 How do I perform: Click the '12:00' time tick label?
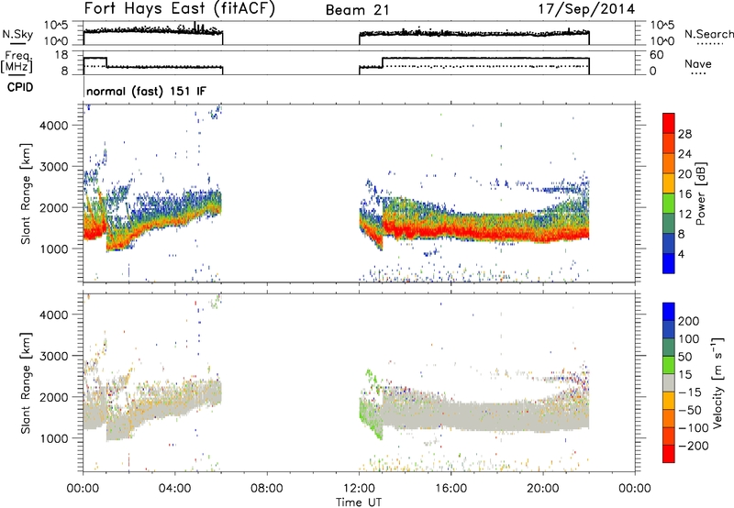(359, 489)
